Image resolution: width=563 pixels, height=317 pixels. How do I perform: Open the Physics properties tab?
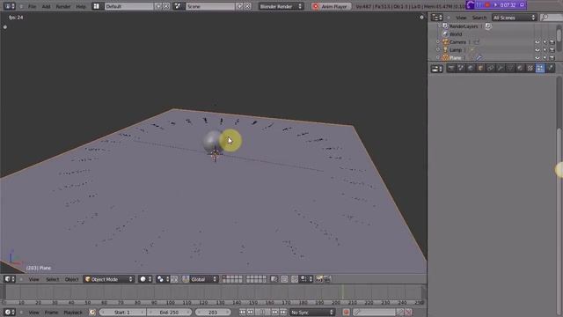550,69
